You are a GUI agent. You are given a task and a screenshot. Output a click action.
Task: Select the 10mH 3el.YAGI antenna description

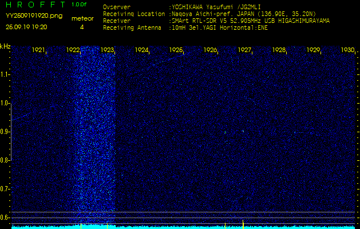[x=220, y=28]
